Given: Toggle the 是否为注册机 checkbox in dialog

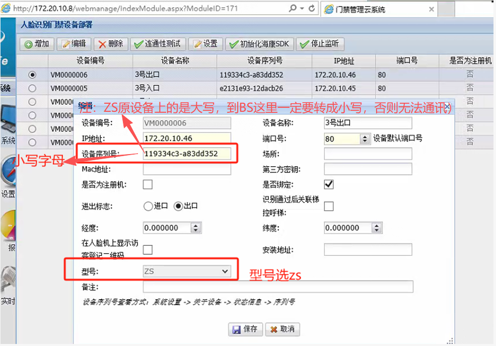Looking at the screenshot, I should tap(148, 184).
